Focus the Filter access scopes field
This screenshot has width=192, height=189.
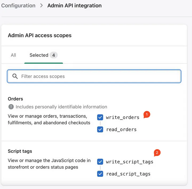pos(99,76)
